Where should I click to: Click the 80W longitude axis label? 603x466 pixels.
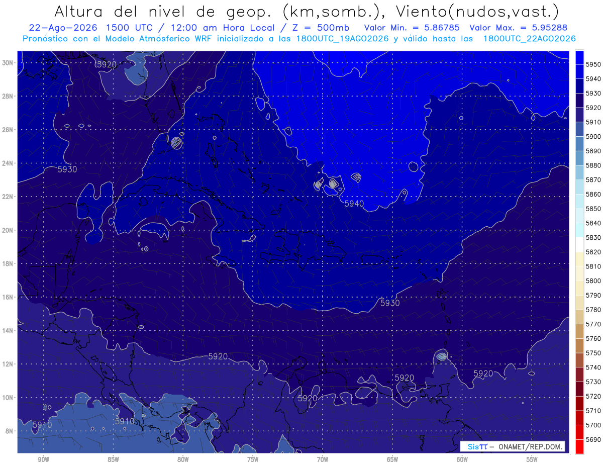(x=183, y=459)
